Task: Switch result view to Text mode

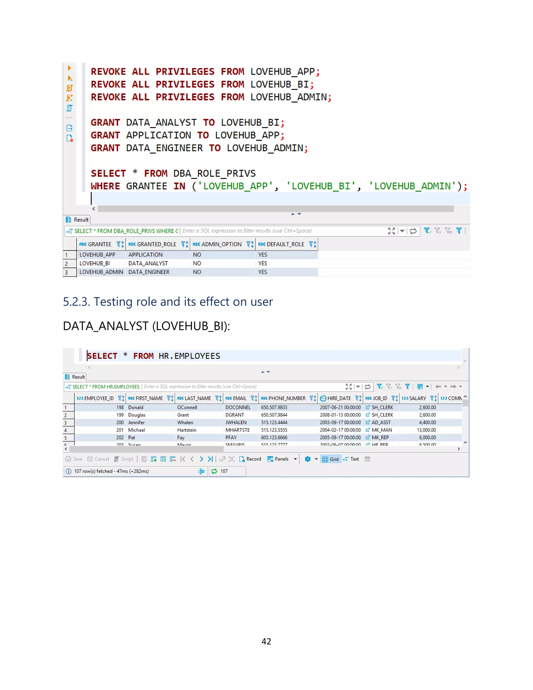Action: pyautogui.click(x=351, y=459)
